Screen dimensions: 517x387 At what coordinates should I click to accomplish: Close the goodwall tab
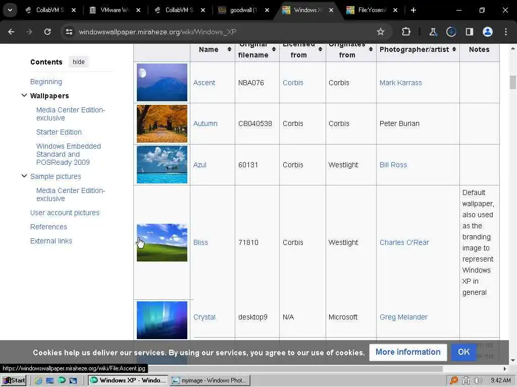[x=267, y=10]
